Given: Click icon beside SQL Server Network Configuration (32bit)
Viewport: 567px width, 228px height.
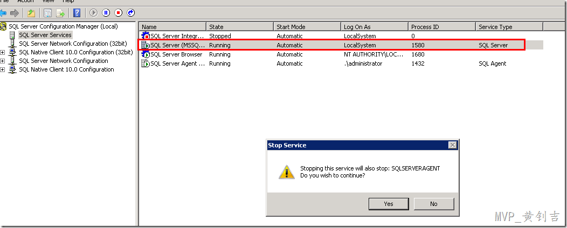Looking at the screenshot, I should coord(12,44).
